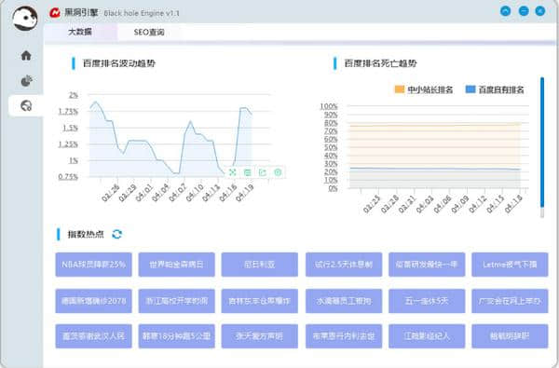Switch to the 大数据 tab

pyautogui.click(x=80, y=32)
